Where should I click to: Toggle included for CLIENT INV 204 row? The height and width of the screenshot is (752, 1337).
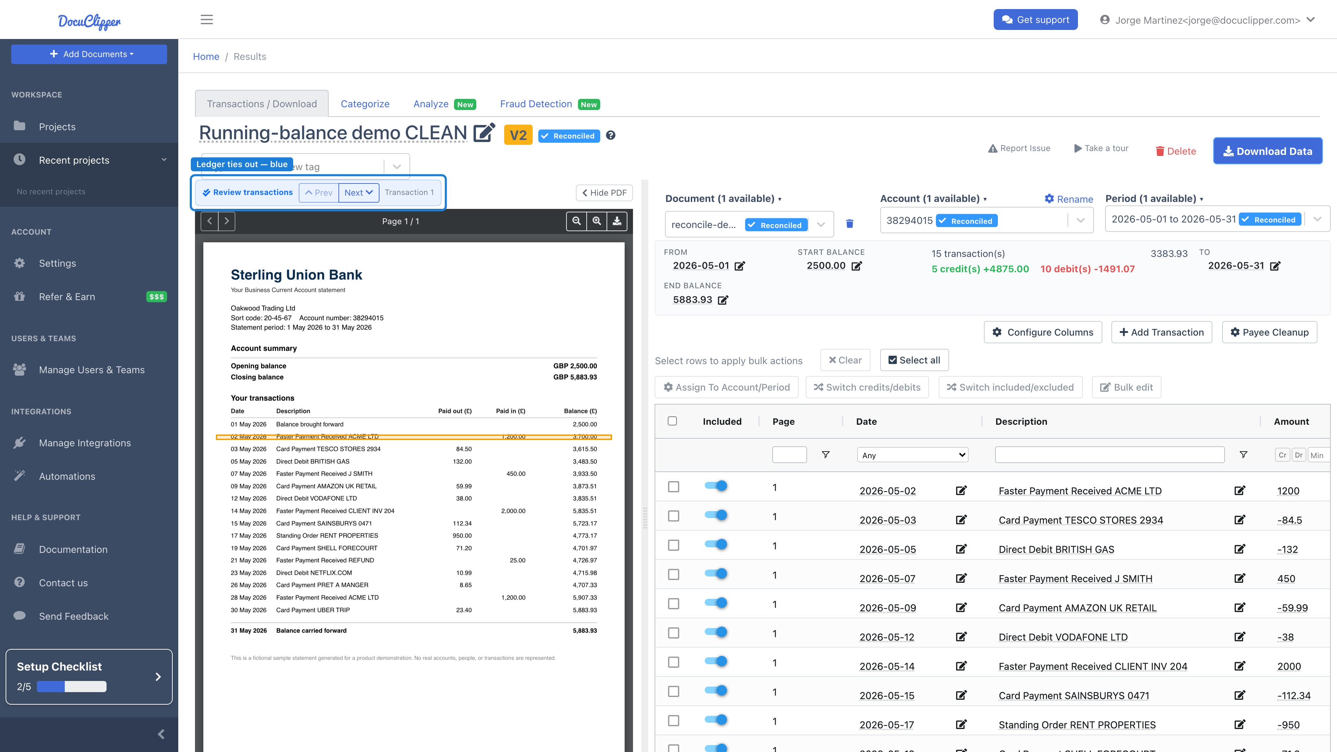point(716,661)
